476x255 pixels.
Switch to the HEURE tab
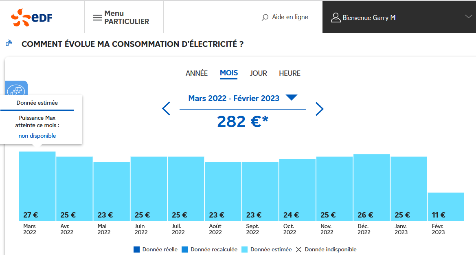point(290,73)
